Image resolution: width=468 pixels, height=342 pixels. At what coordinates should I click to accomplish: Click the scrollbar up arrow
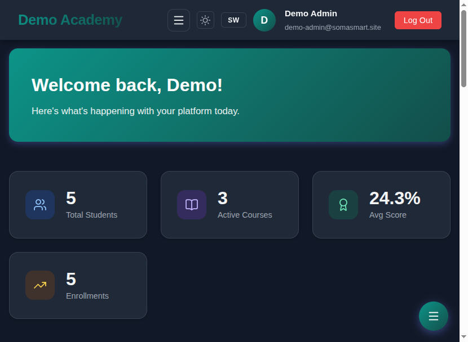(463, 4)
